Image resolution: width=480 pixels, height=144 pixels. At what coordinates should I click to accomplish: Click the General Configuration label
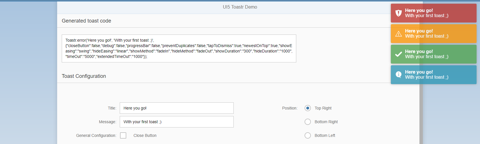(96, 135)
